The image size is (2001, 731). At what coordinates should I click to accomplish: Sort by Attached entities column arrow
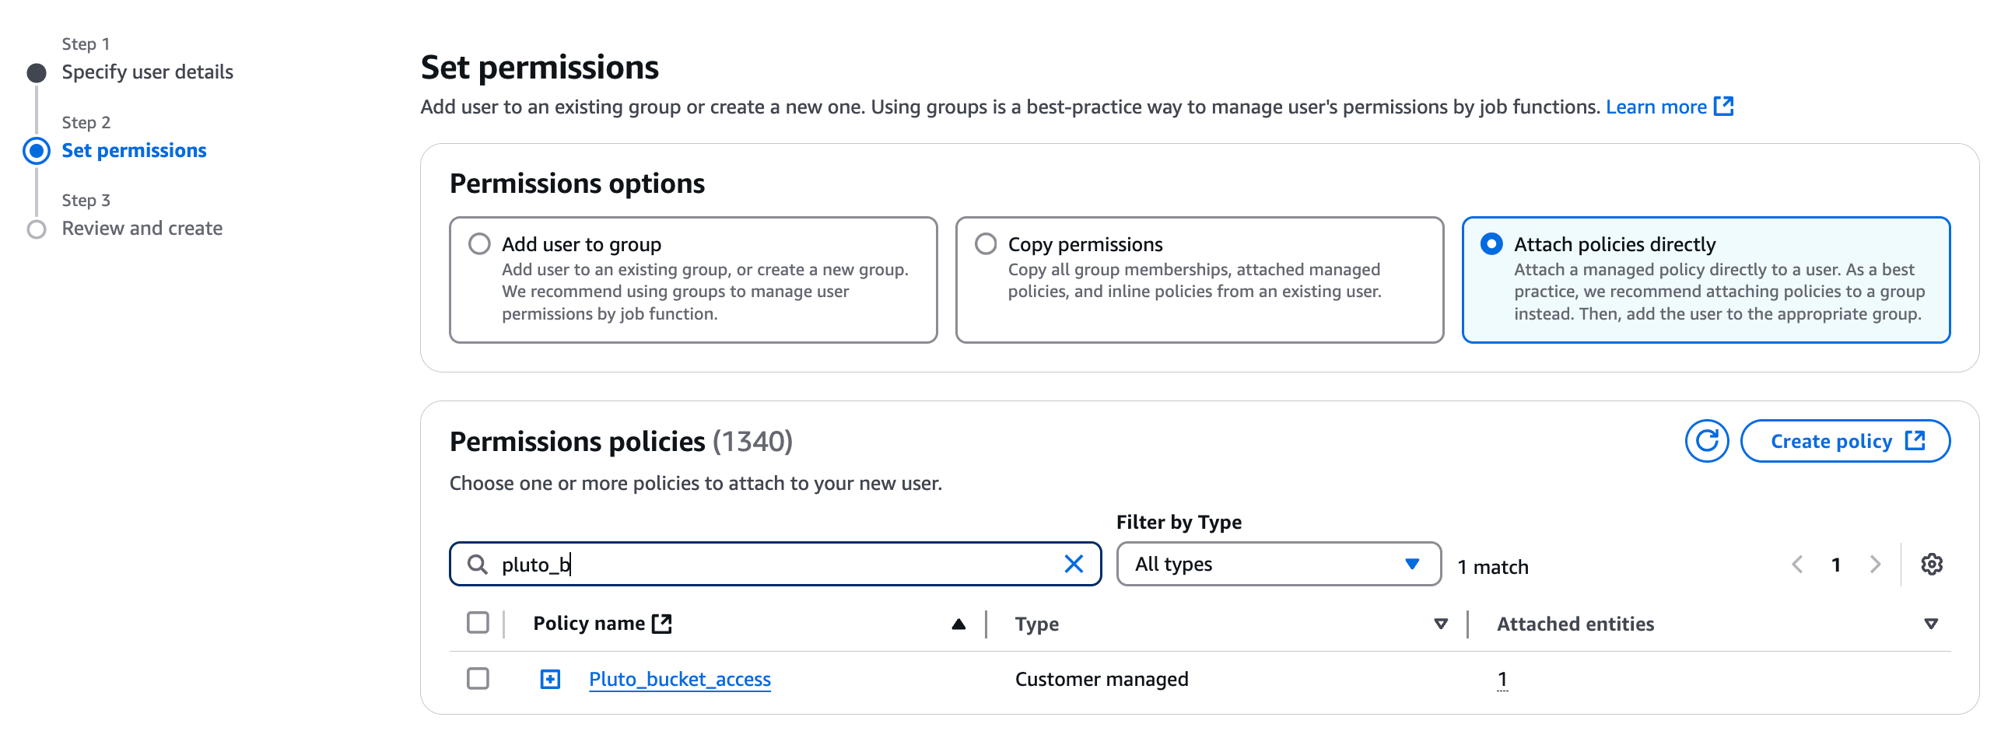tap(1930, 624)
